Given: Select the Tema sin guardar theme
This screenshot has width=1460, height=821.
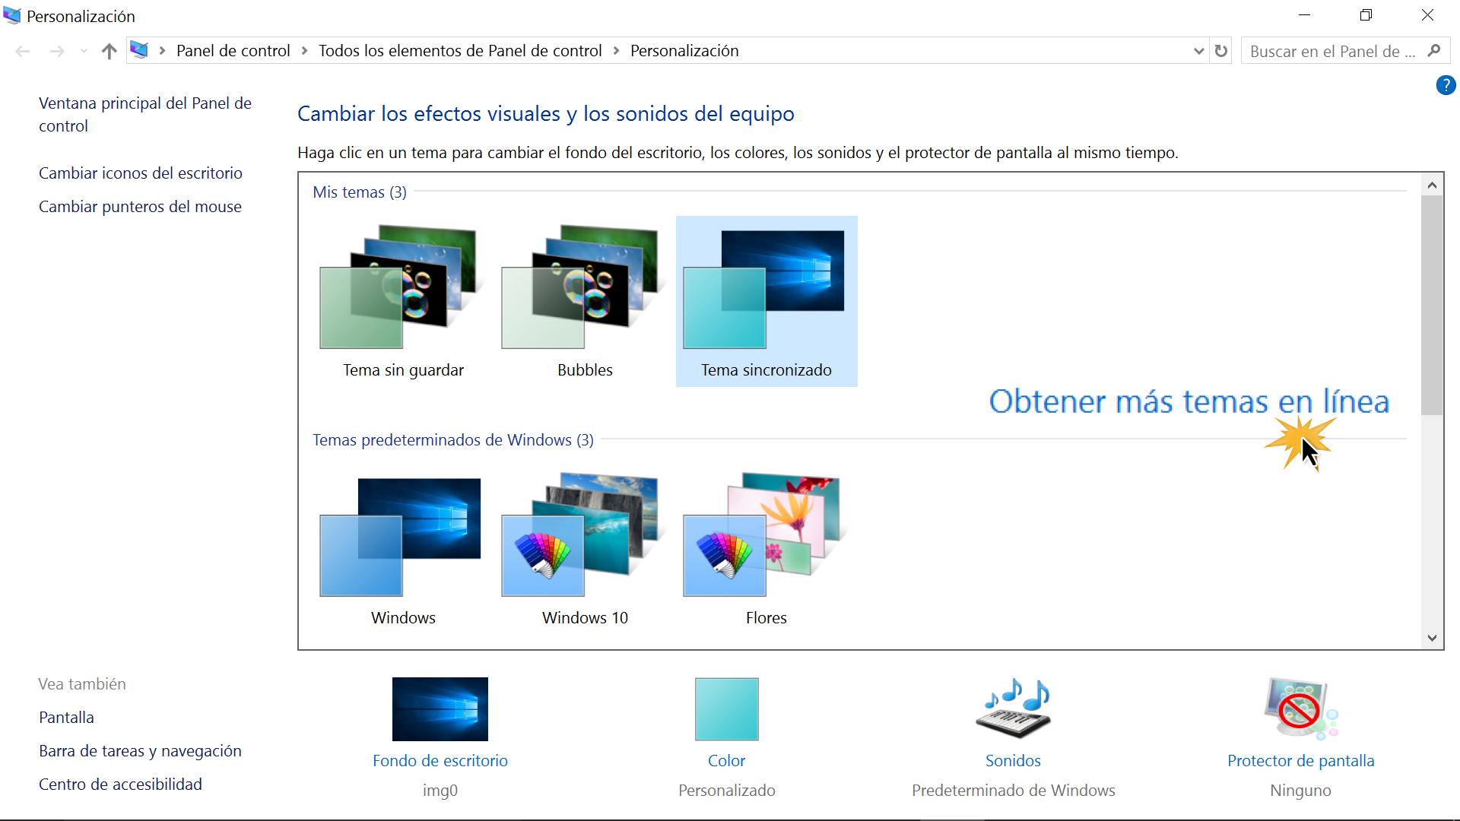Looking at the screenshot, I should click(403, 302).
